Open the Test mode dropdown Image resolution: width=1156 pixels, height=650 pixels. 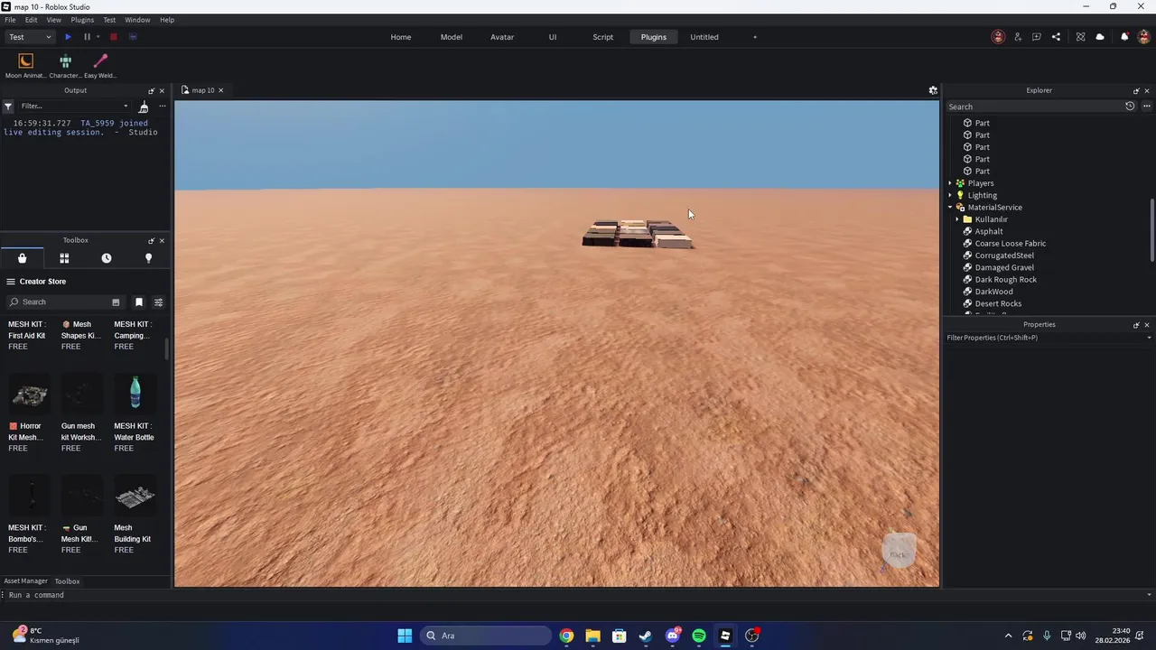pos(30,37)
